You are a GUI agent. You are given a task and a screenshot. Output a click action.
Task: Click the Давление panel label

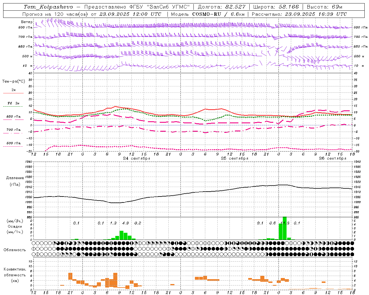(14, 178)
